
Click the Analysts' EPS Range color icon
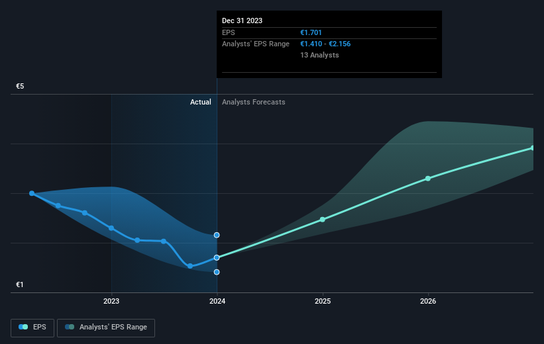tap(70, 327)
